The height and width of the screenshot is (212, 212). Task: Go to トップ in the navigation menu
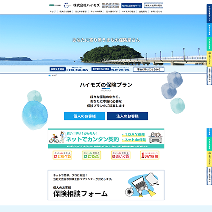[x=53, y=11]
